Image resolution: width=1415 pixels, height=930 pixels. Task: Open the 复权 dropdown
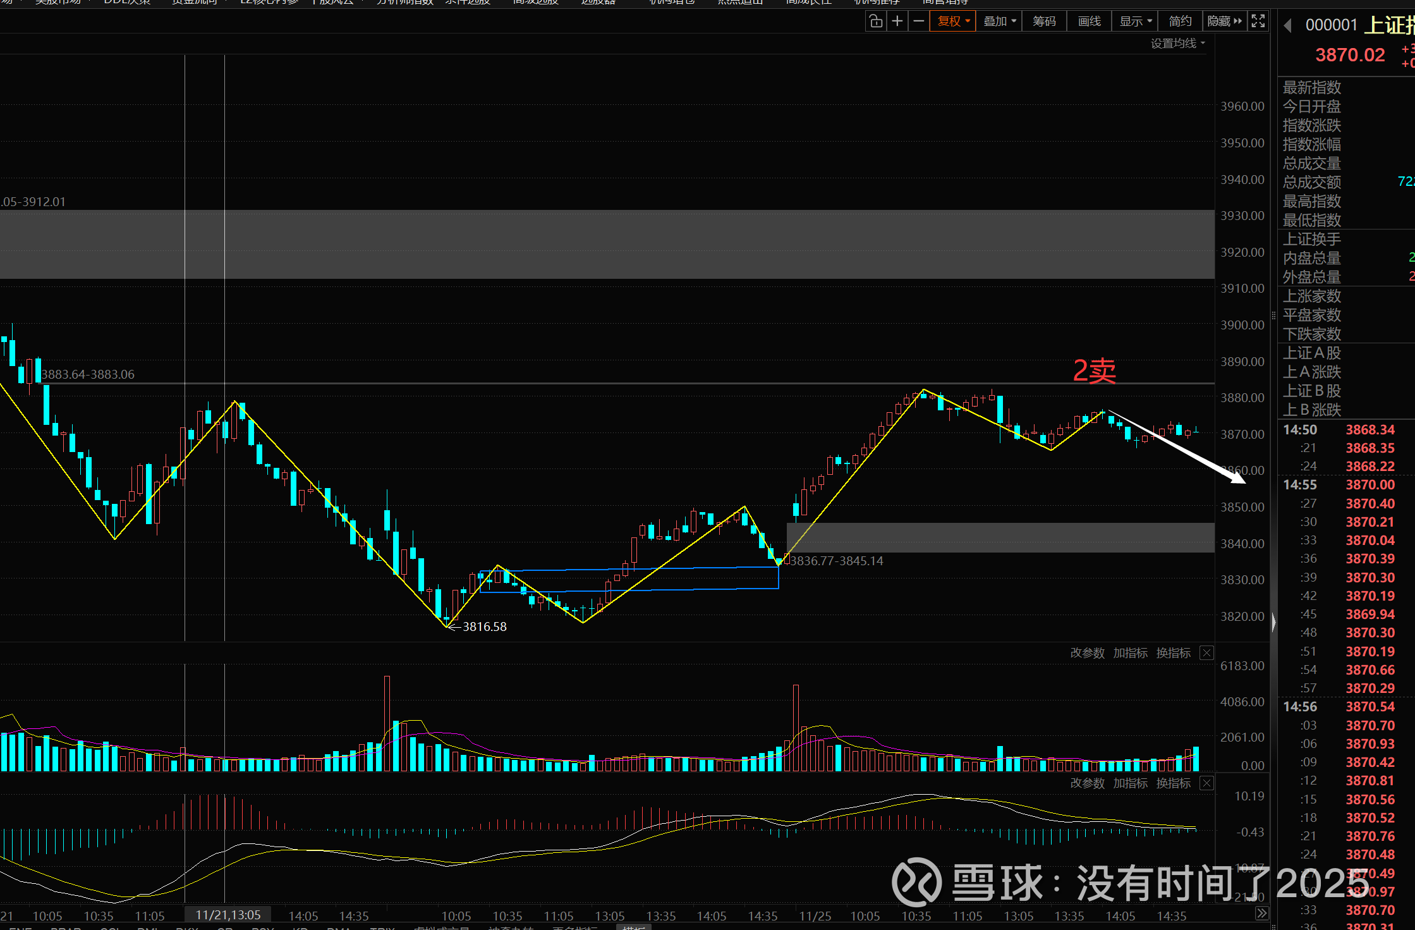tap(953, 21)
